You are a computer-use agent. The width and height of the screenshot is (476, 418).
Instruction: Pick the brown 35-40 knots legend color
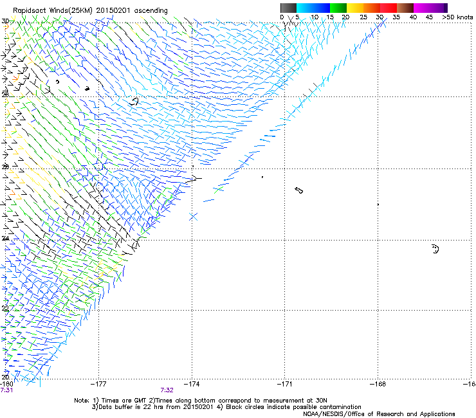coord(405,8)
